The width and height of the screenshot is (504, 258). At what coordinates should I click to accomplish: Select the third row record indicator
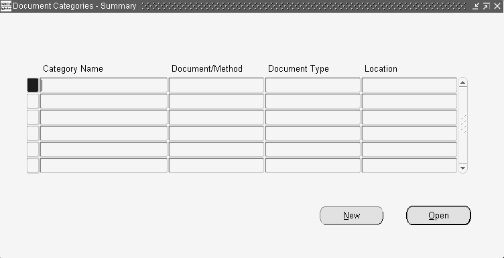pos(33,117)
